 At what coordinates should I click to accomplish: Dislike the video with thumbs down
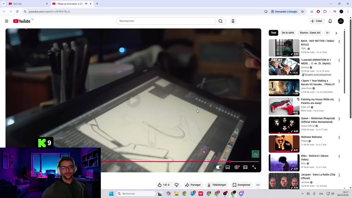177,185
